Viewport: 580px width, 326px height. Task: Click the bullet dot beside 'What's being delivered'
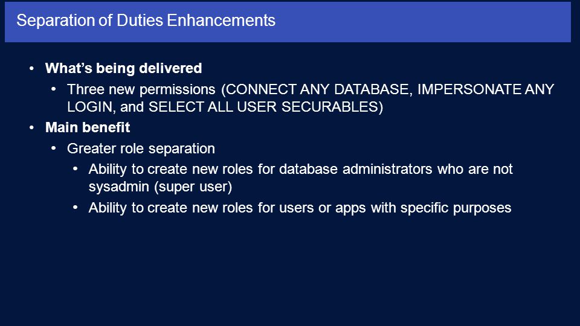click(32, 68)
